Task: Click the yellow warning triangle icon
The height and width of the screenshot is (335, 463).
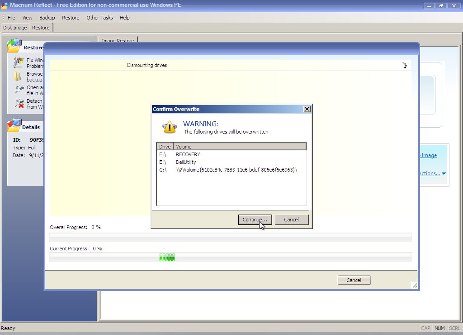Action: tap(170, 127)
